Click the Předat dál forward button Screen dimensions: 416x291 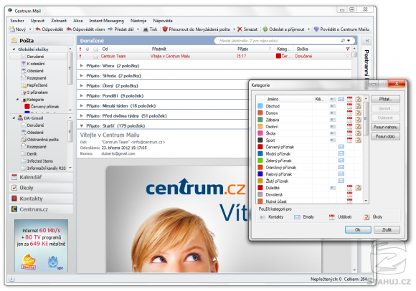[x=120, y=29]
